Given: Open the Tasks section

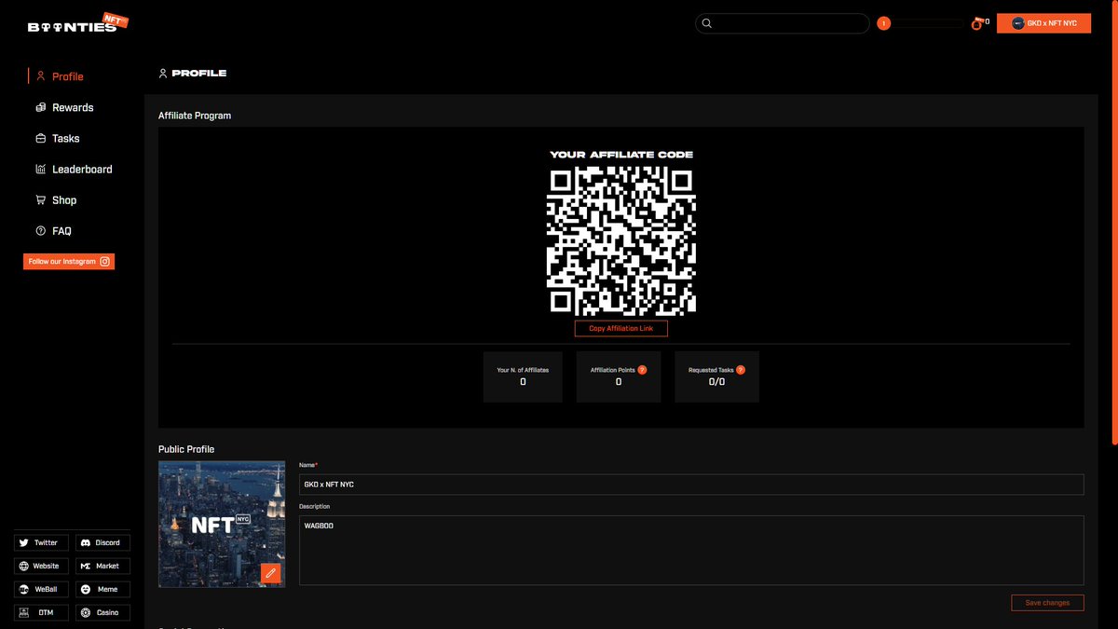Looking at the screenshot, I should click(58, 138).
